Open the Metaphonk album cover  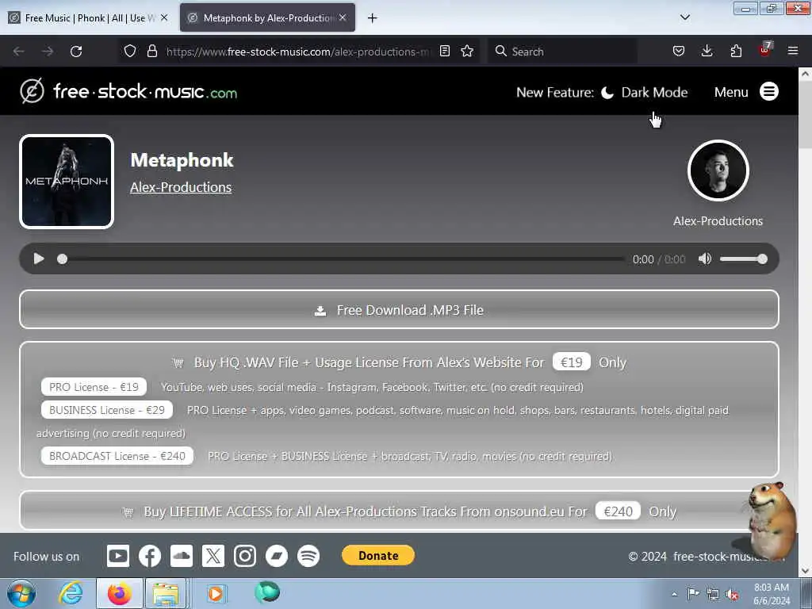coord(67,182)
